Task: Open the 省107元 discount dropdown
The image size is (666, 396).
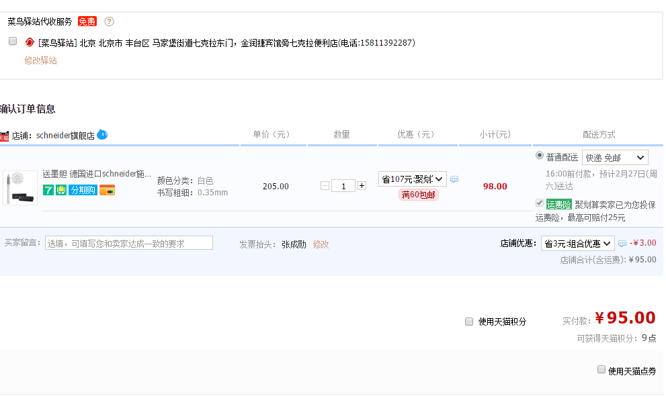Action: tap(413, 179)
